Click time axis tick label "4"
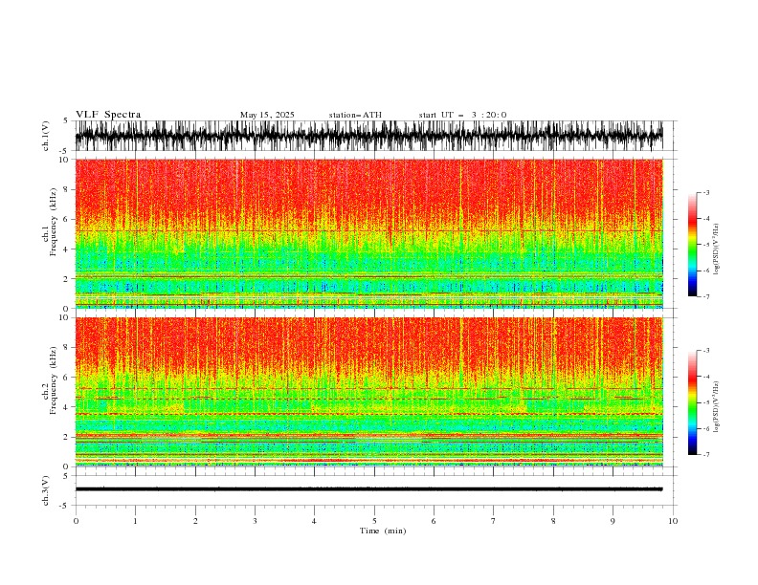The height and width of the screenshot is (585, 758). 314,521
